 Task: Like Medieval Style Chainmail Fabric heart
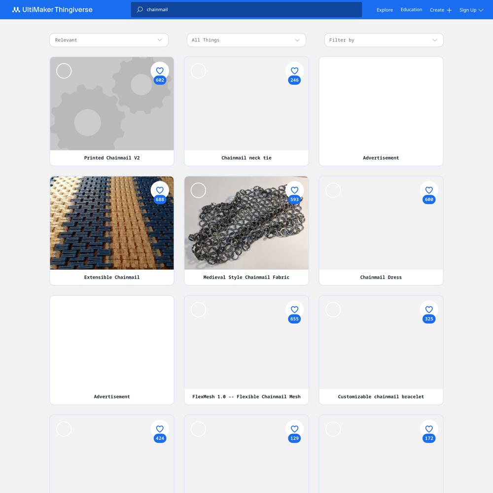coord(294,190)
